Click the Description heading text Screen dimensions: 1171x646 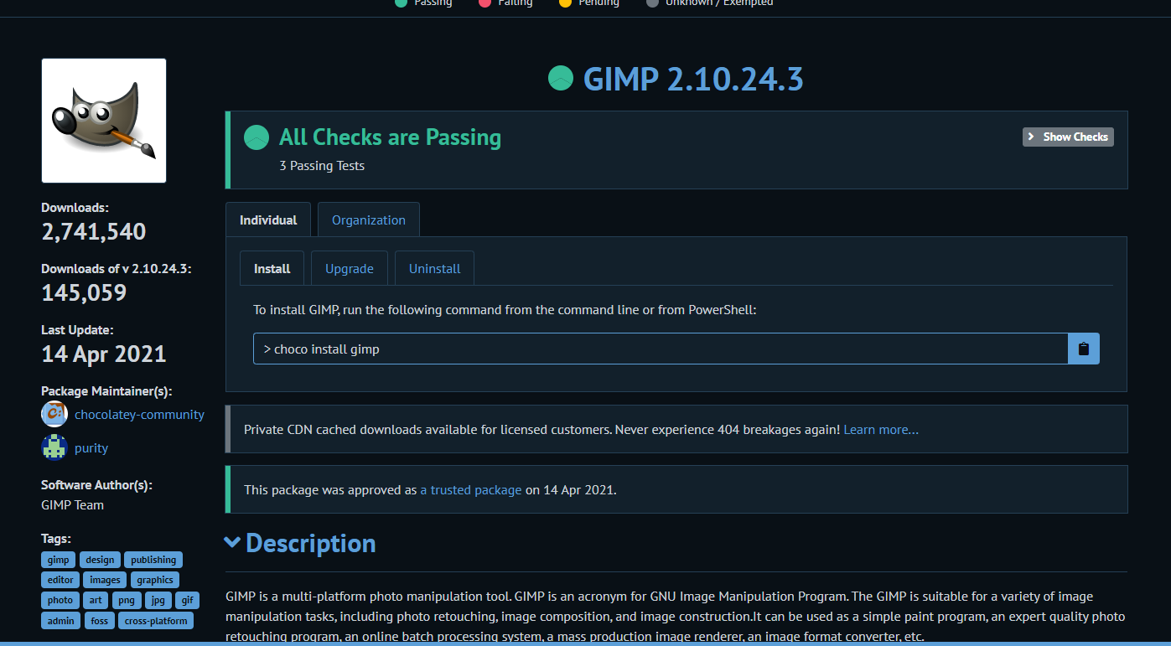tap(310, 543)
